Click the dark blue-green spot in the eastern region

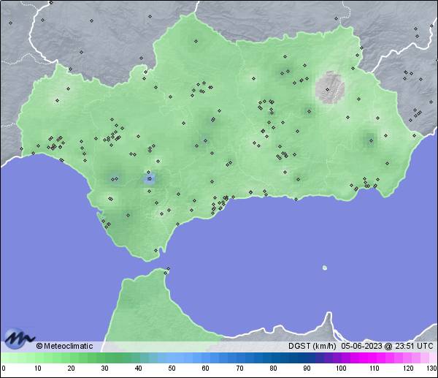(x=367, y=139)
